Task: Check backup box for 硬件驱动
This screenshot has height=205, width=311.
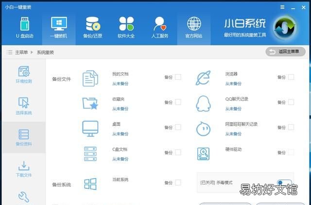Action: 291,152
